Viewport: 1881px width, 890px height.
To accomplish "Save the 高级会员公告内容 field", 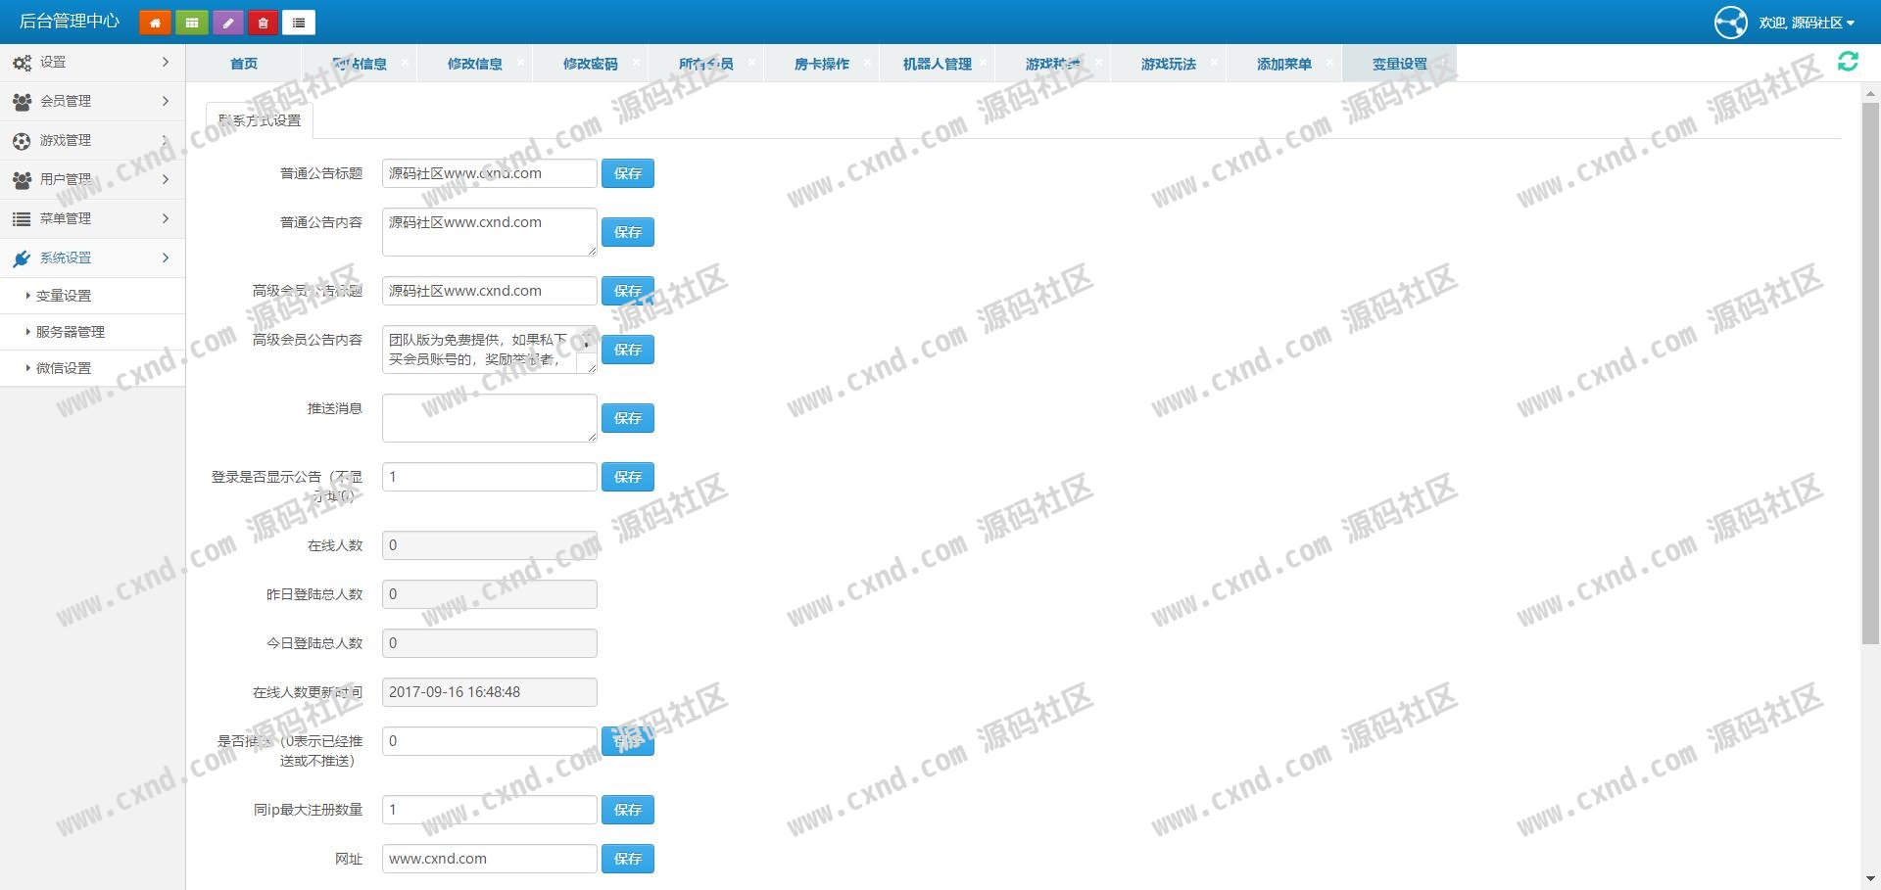I will tap(628, 350).
